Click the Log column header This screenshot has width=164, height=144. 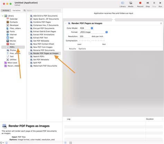click(x=69, y=119)
